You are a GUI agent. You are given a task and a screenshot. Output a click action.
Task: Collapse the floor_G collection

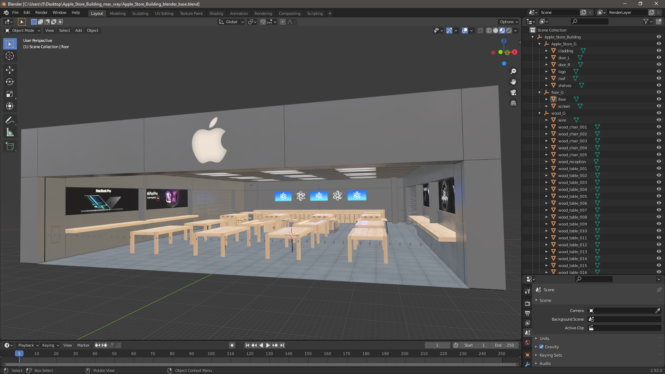point(539,92)
